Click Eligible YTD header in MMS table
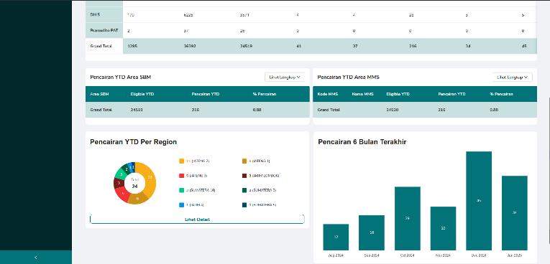This screenshot has height=264, width=550. 398,94
